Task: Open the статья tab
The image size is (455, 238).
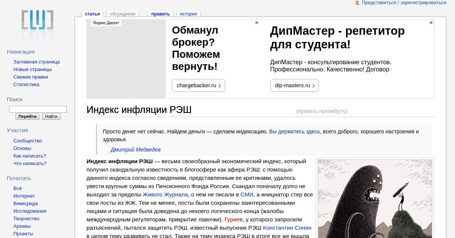Action: coord(93,14)
